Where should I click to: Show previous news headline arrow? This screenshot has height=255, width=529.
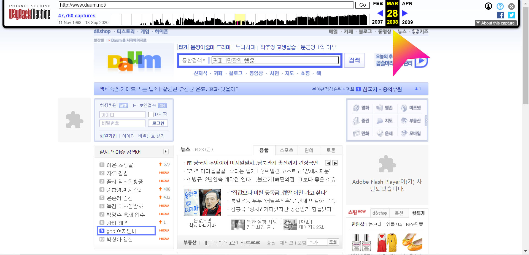click(328, 163)
